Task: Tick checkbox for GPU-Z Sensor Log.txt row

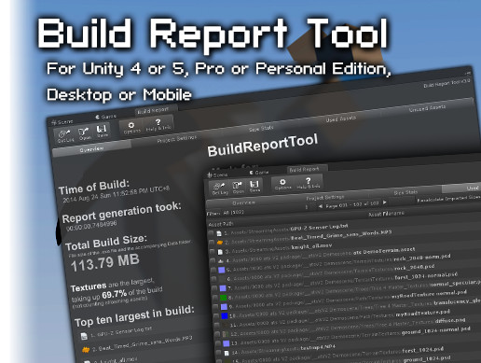Action: pyautogui.click(x=211, y=233)
